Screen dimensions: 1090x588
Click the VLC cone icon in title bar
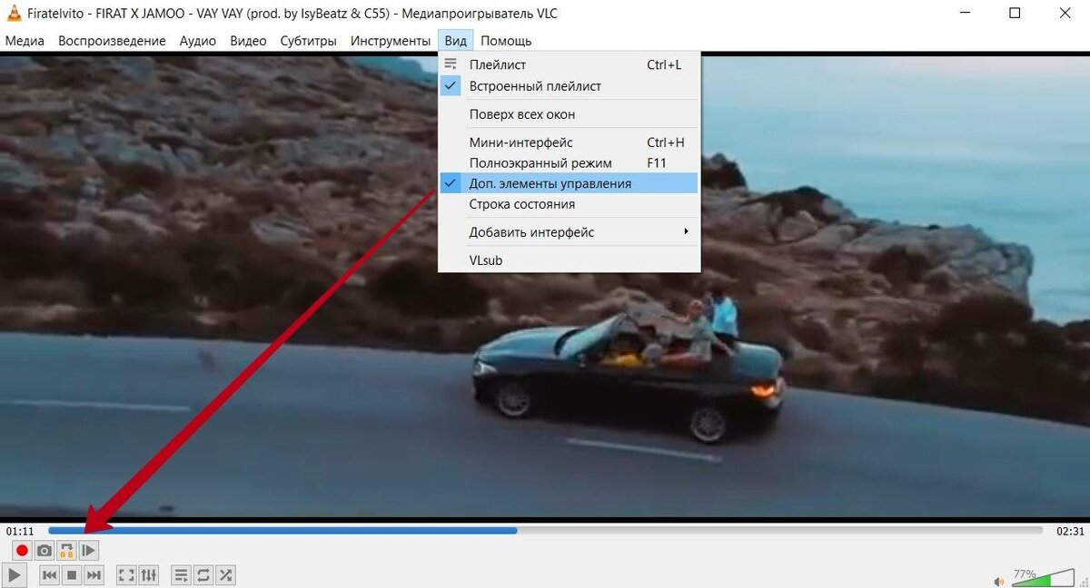(x=13, y=13)
